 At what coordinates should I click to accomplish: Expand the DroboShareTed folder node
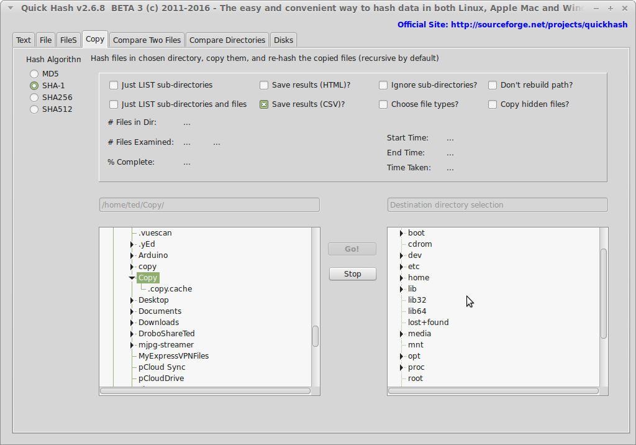(x=132, y=334)
